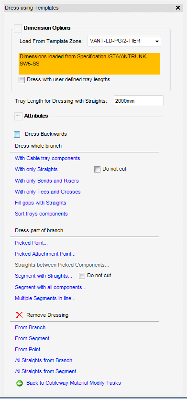The height and width of the screenshot is (399, 187).
Task: Click Fill gaps with Straights
Action: [41, 203]
